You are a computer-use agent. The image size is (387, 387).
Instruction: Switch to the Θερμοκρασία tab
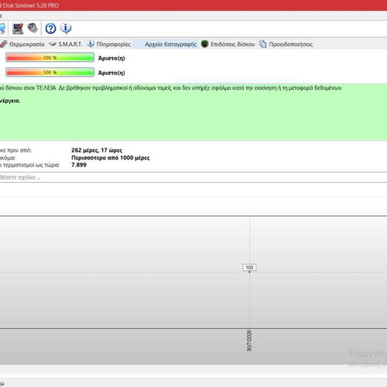coord(27,44)
